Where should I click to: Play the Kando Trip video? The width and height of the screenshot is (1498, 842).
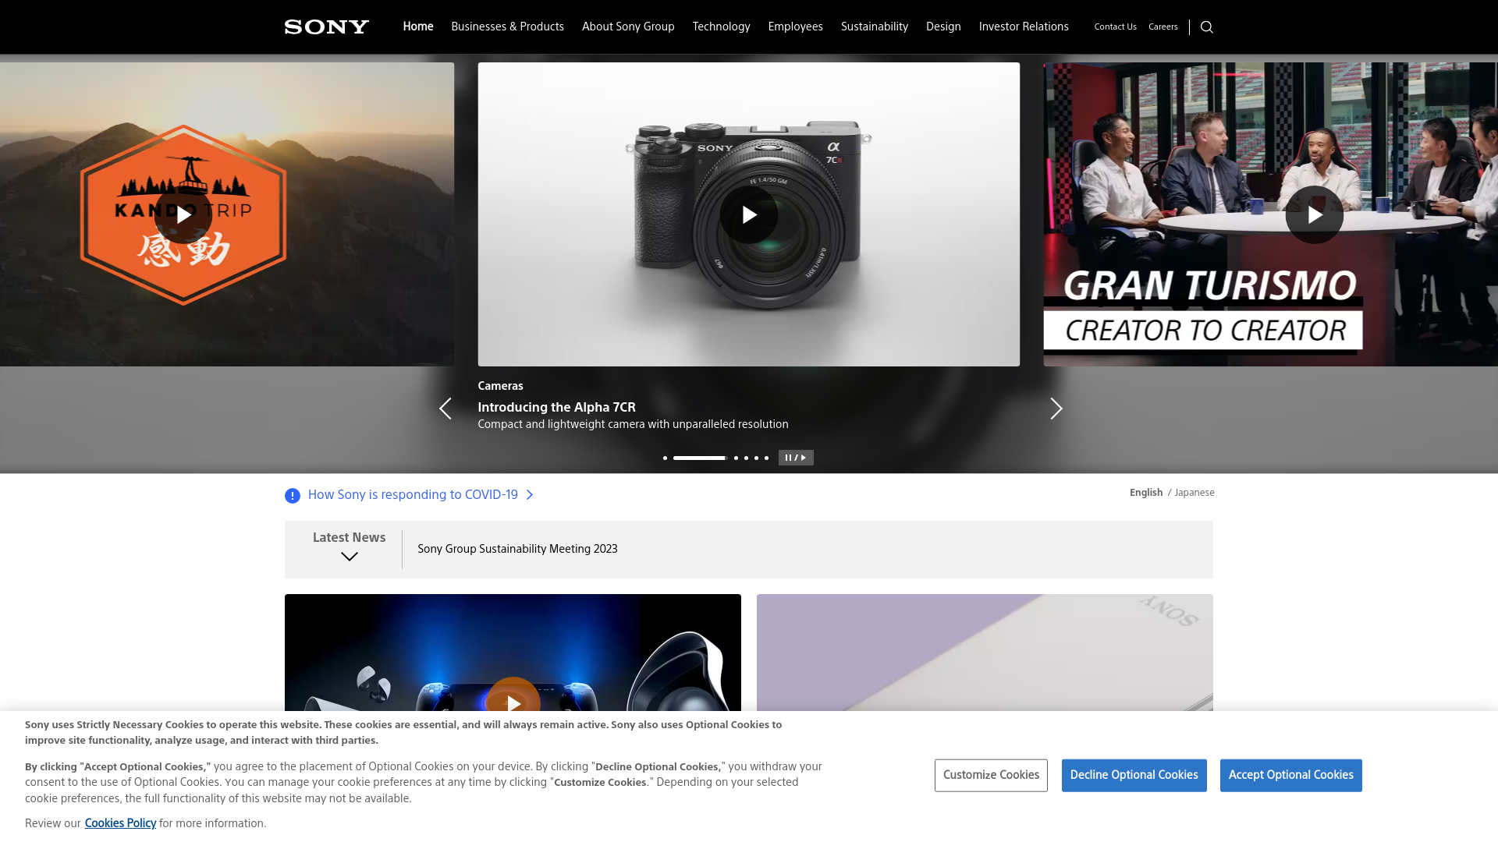tap(183, 214)
